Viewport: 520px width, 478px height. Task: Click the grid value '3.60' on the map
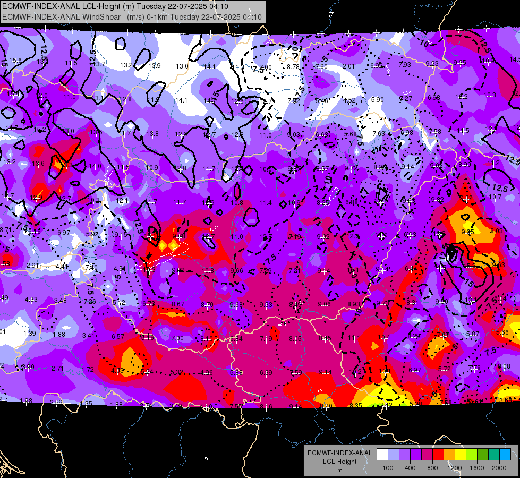[321, 67]
